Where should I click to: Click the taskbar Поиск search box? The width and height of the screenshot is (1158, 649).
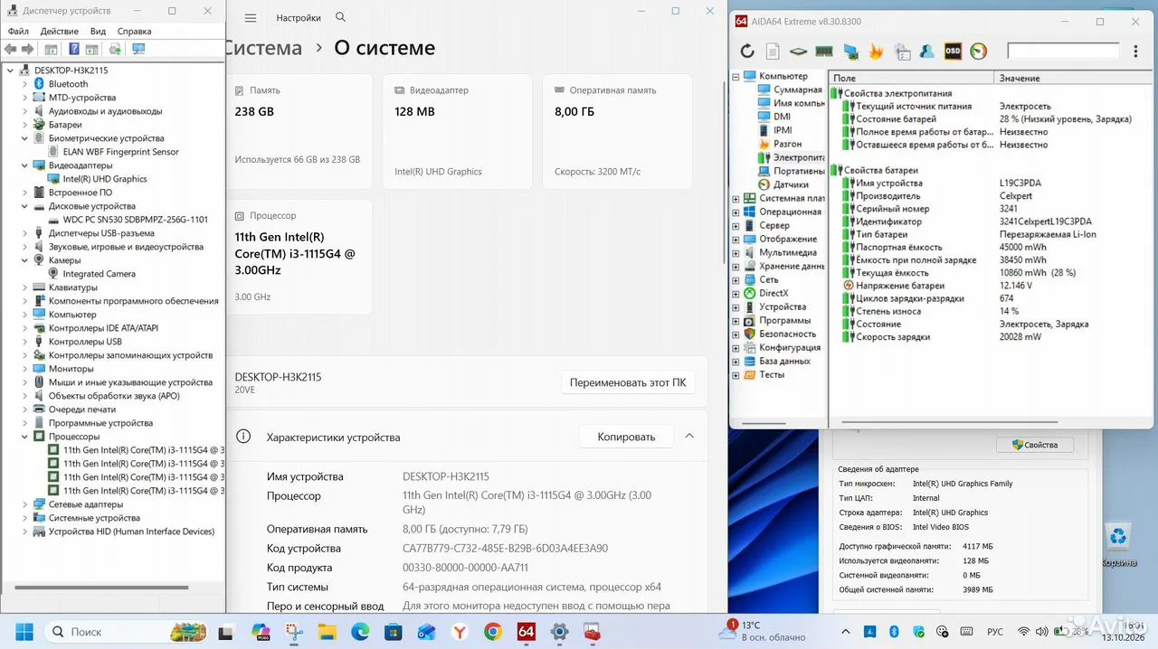click(127, 632)
